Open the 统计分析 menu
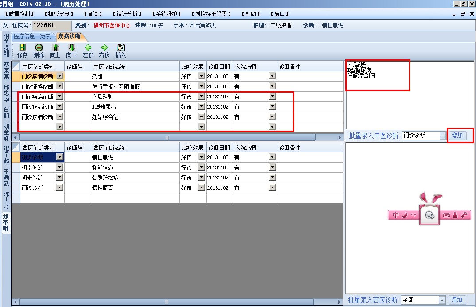Viewport: 476px width, 307px height. 127,14
